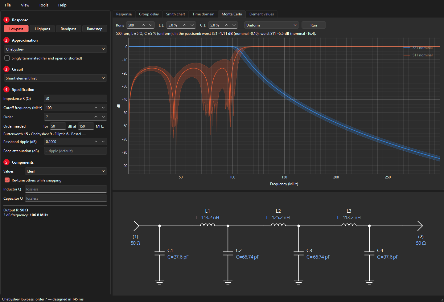Switch to the Group delay tab
This screenshot has height=302, width=444.
coord(149,14)
